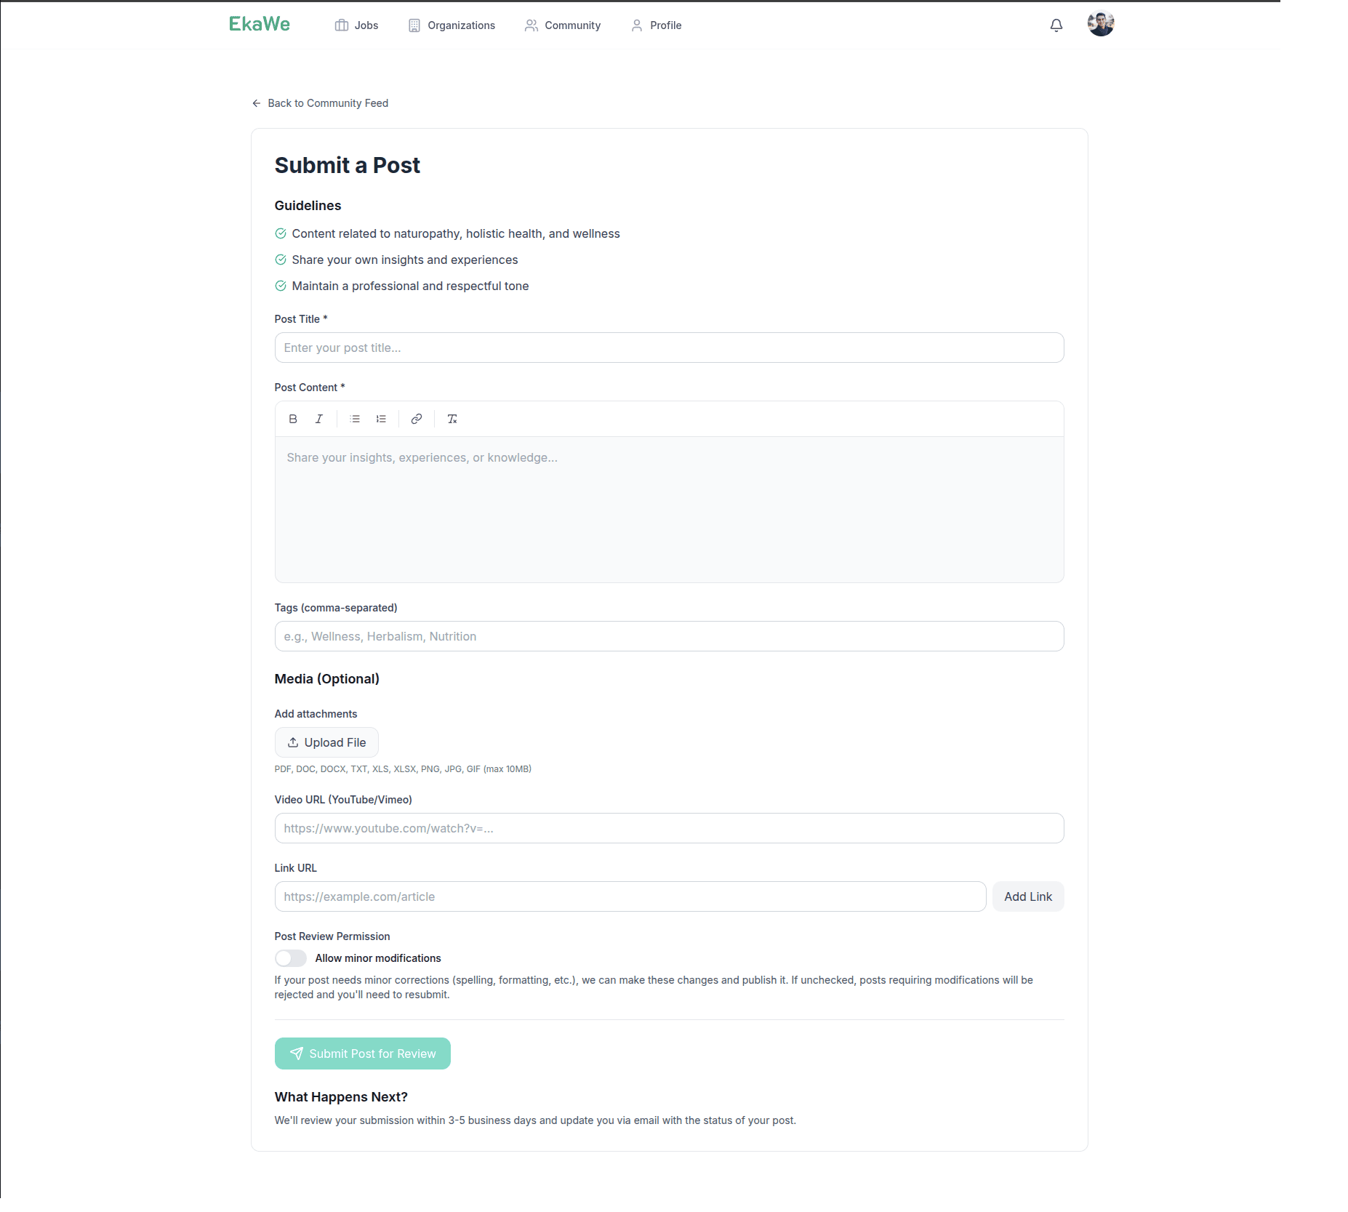Click the Jobs briefcase icon

coord(342,25)
